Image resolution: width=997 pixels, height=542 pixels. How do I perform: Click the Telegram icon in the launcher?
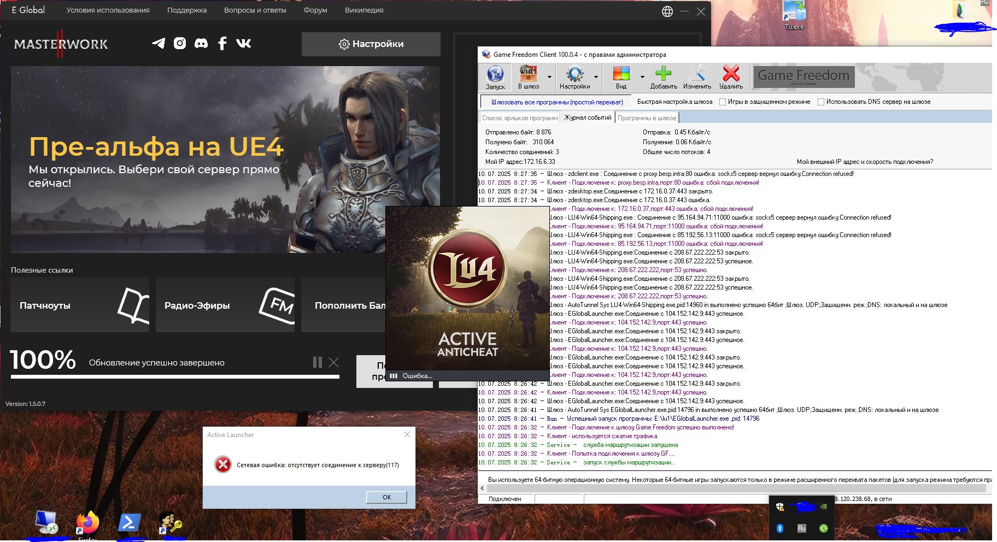159,44
